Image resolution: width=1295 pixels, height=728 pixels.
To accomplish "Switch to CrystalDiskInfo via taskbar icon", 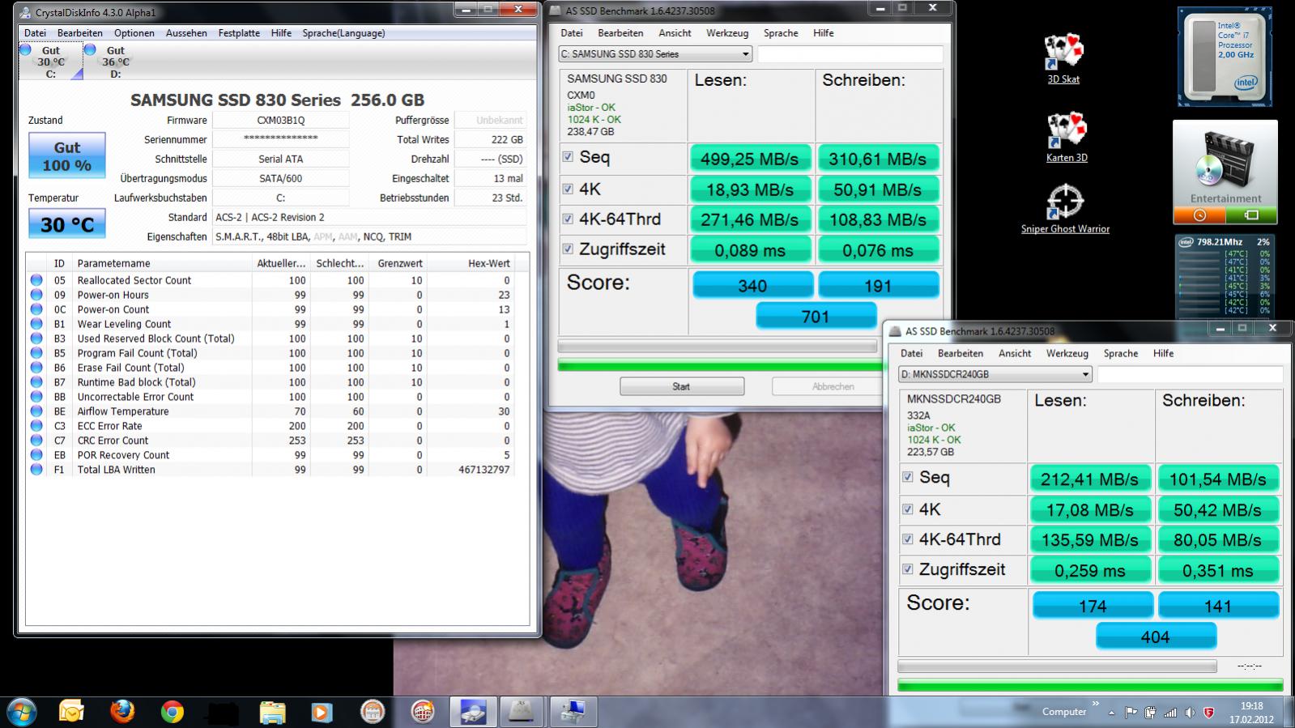I will (x=473, y=712).
